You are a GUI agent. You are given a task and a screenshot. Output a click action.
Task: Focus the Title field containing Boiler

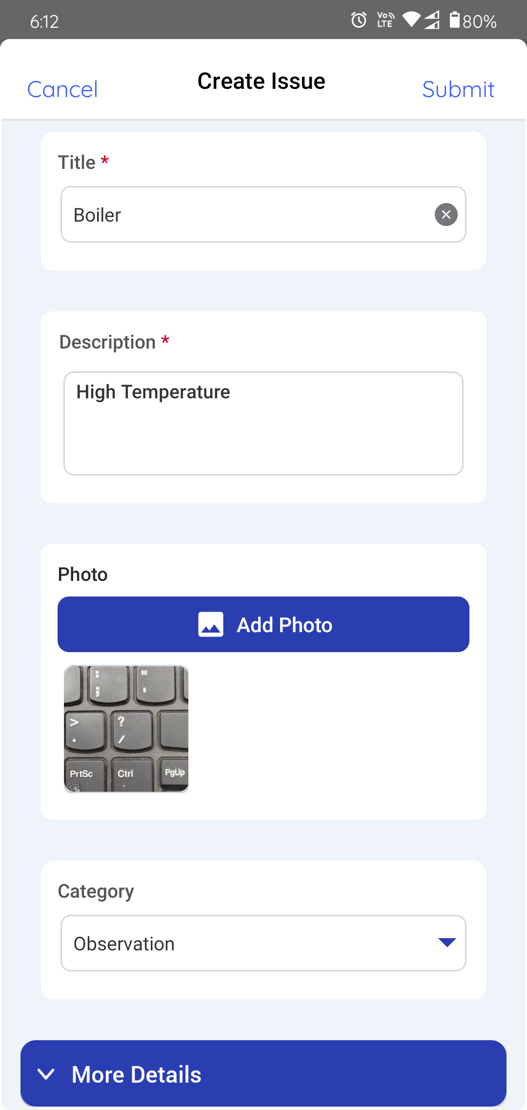tap(244, 215)
